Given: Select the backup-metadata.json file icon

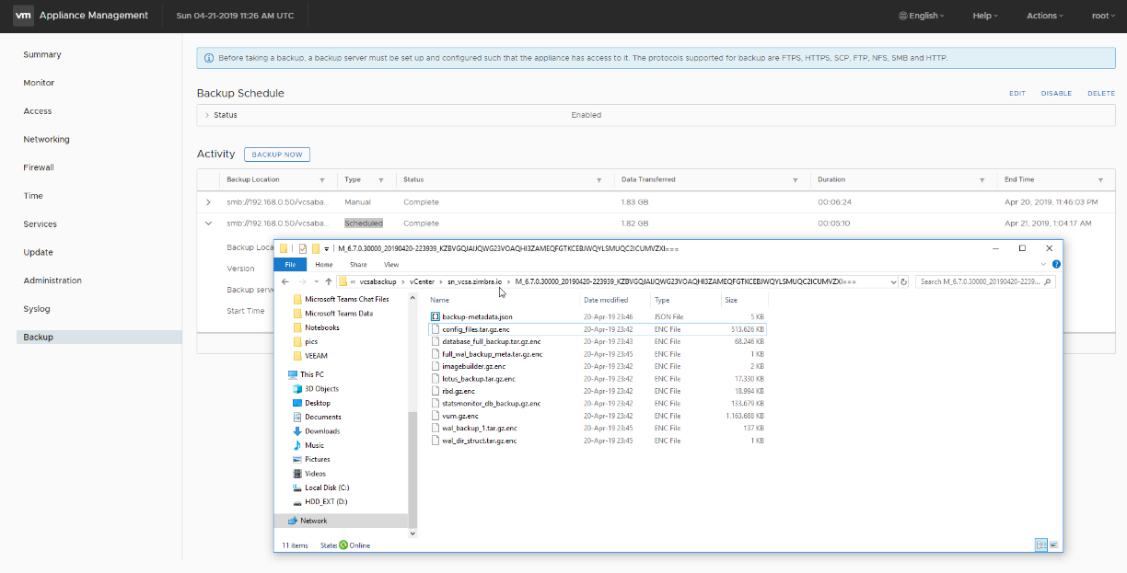Looking at the screenshot, I should point(436,317).
